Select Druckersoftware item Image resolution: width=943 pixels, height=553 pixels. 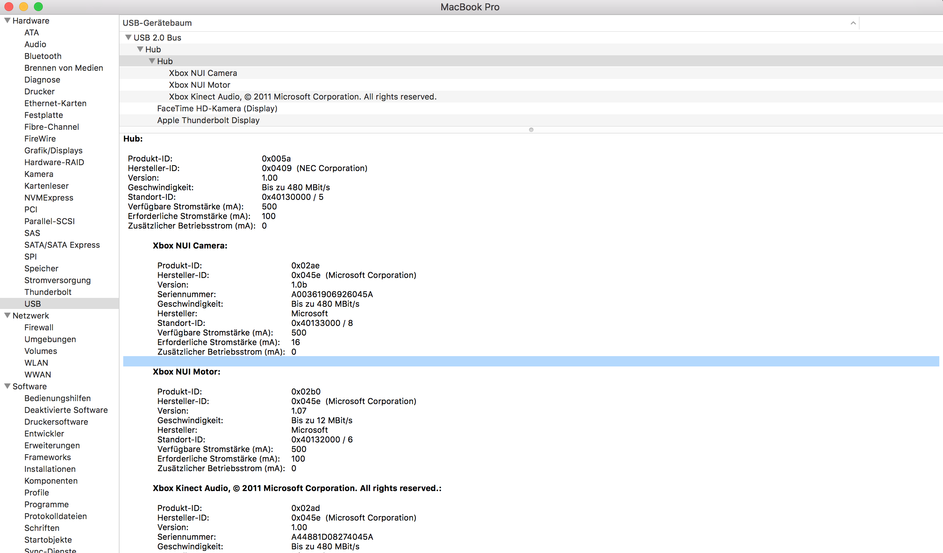56,421
